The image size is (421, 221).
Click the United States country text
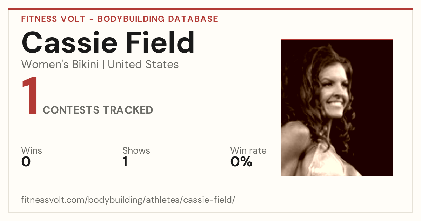coord(143,65)
